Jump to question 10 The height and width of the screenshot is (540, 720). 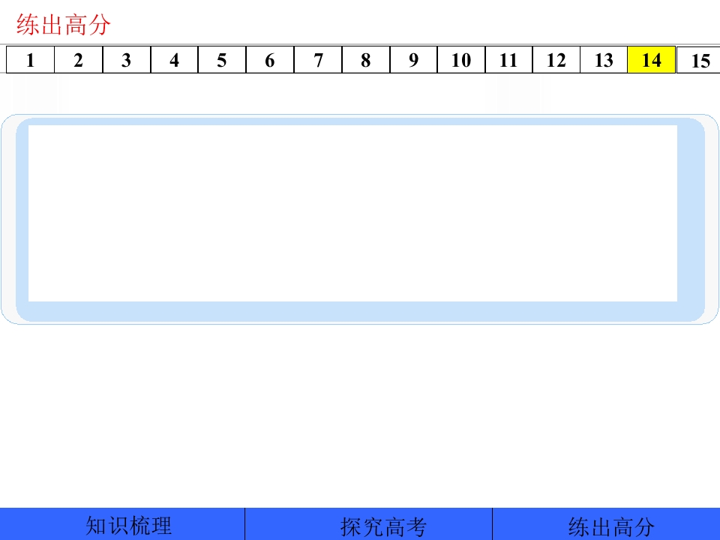[461, 60]
